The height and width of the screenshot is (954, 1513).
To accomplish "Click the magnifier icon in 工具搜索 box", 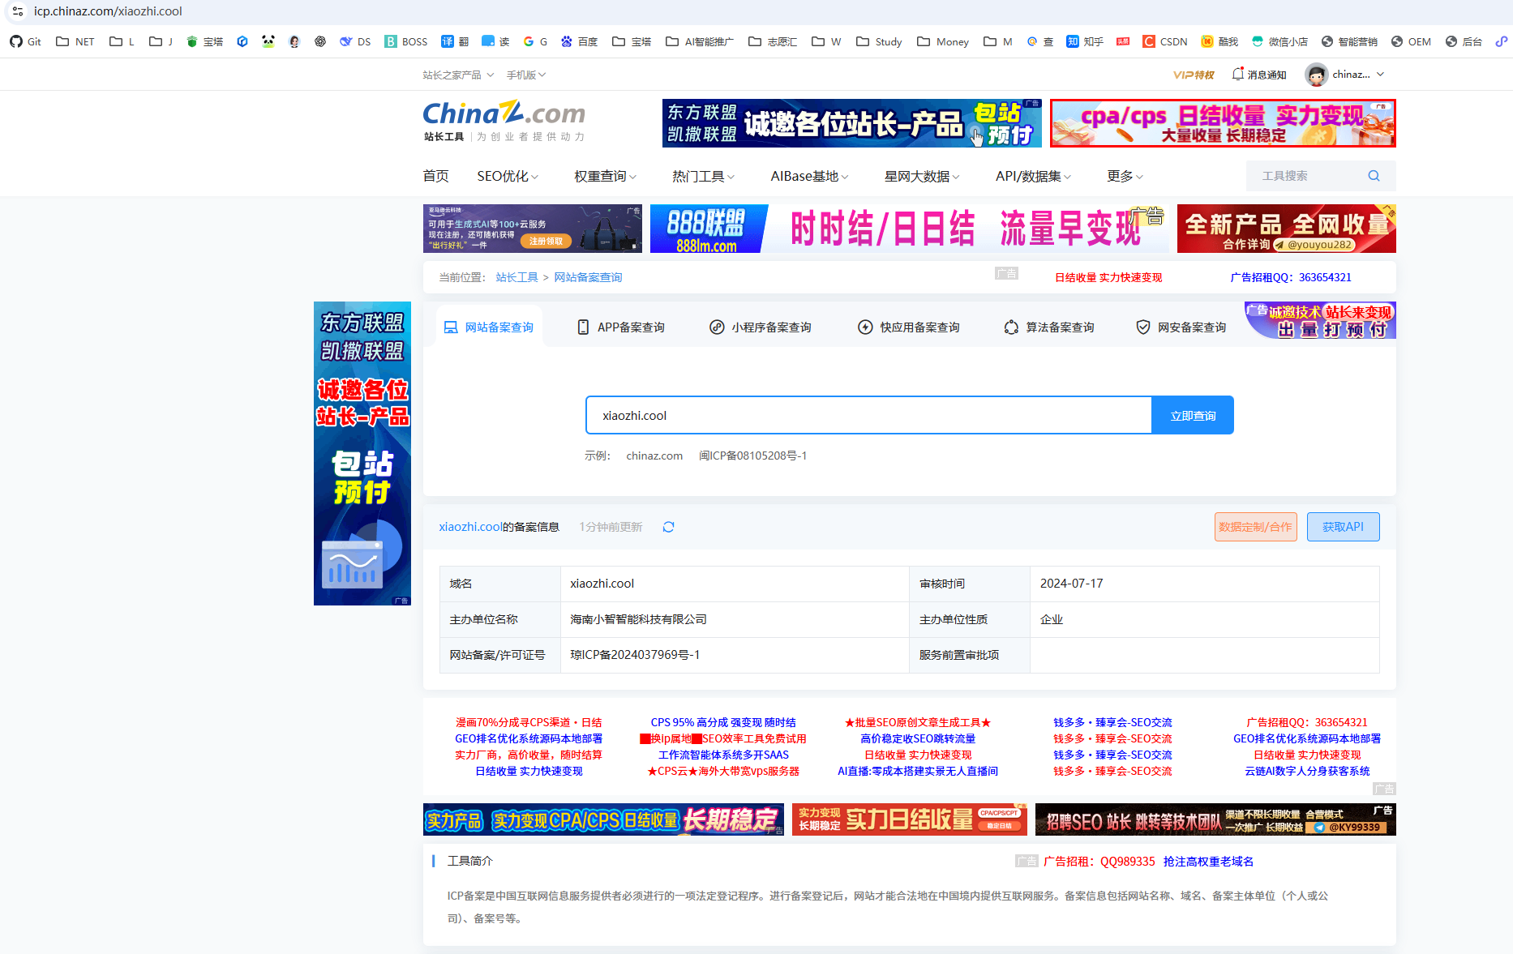I will pos(1374,176).
